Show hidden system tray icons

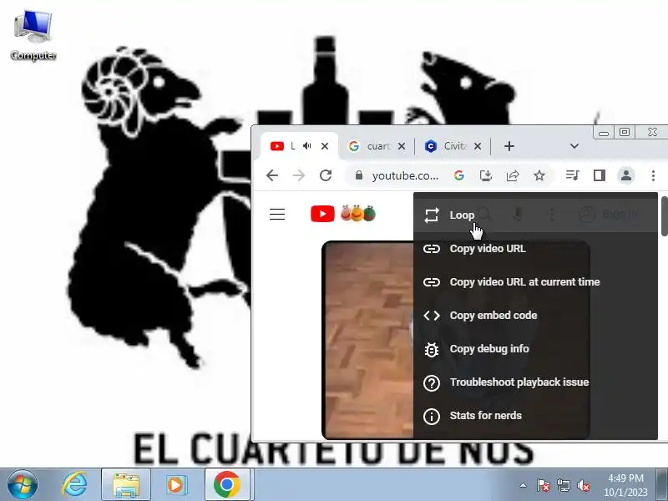pyautogui.click(x=524, y=485)
